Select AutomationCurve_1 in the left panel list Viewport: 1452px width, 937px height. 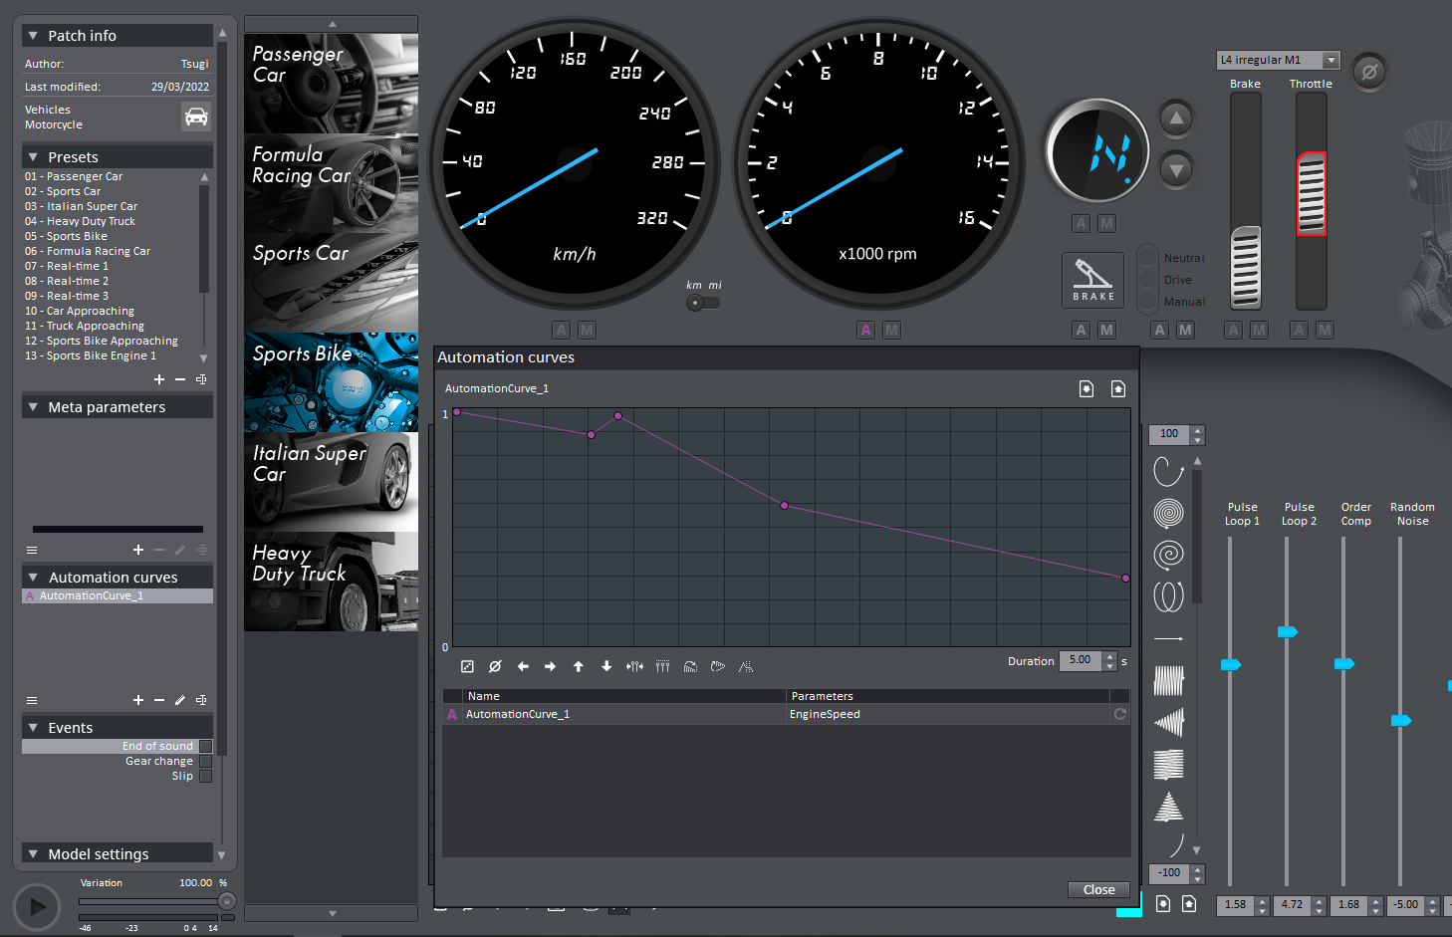click(x=118, y=595)
